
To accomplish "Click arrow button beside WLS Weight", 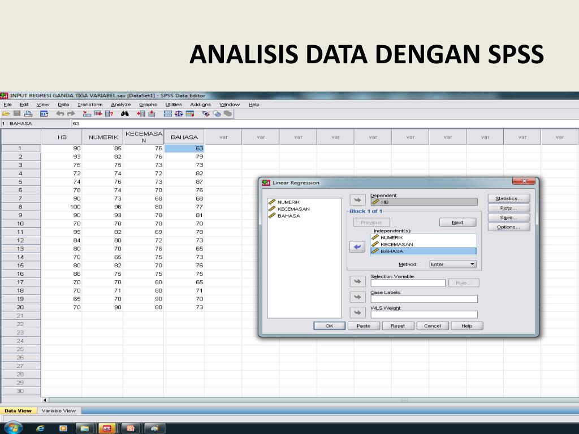I will (357, 313).
